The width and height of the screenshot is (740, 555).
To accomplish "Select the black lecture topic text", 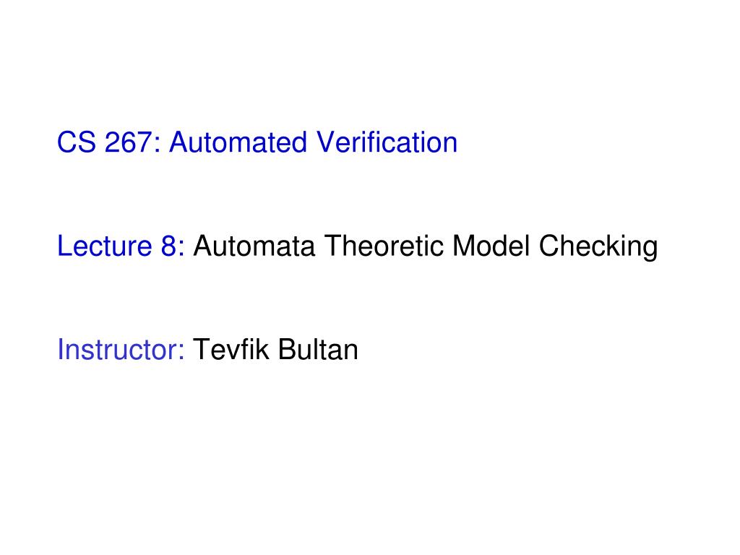I will pos(426,247).
